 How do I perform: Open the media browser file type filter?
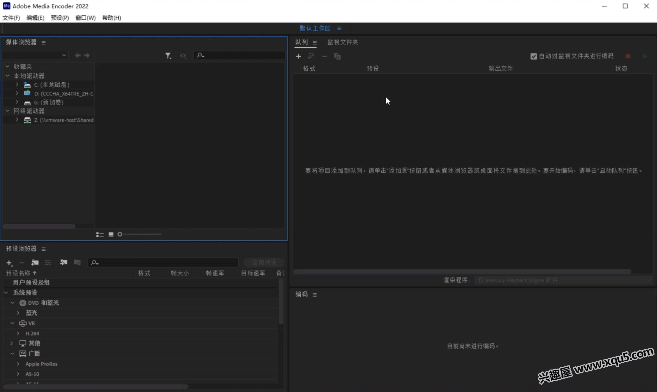point(168,56)
